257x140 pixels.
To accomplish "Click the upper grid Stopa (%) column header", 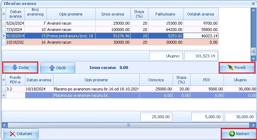I will tap(139, 14).
